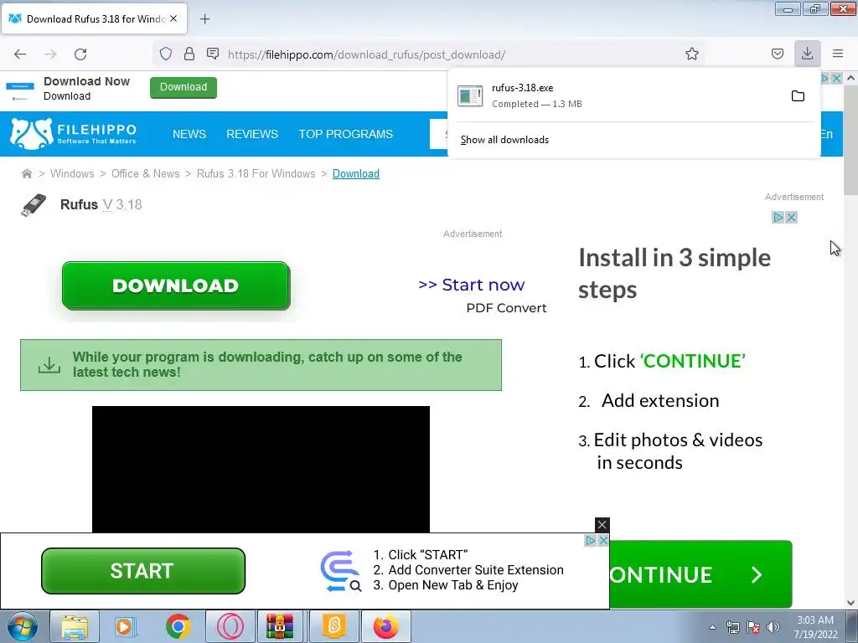This screenshot has height=643, width=858.
Task: Open TOP PROGRAMS menu item
Action: click(x=346, y=134)
